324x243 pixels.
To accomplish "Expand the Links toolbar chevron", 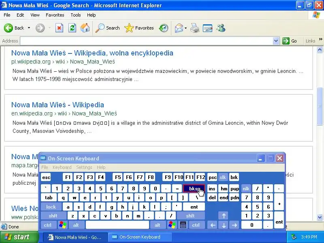I will pyautogui.click(x=320, y=39).
